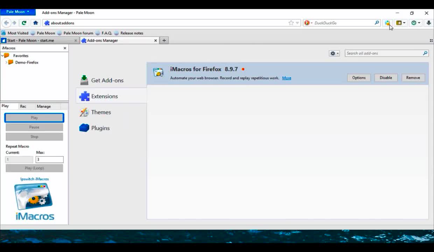The width and height of the screenshot is (434, 252).
Task: Click the back navigation arrow
Action: tap(6, 23)
